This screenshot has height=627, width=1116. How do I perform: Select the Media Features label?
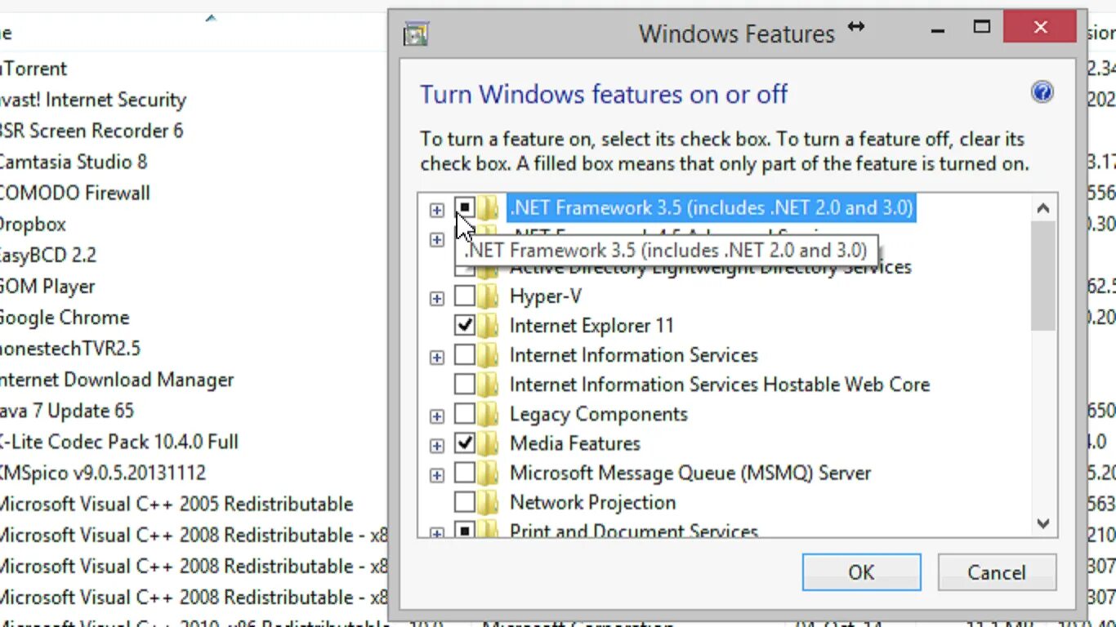click(575, 443)
